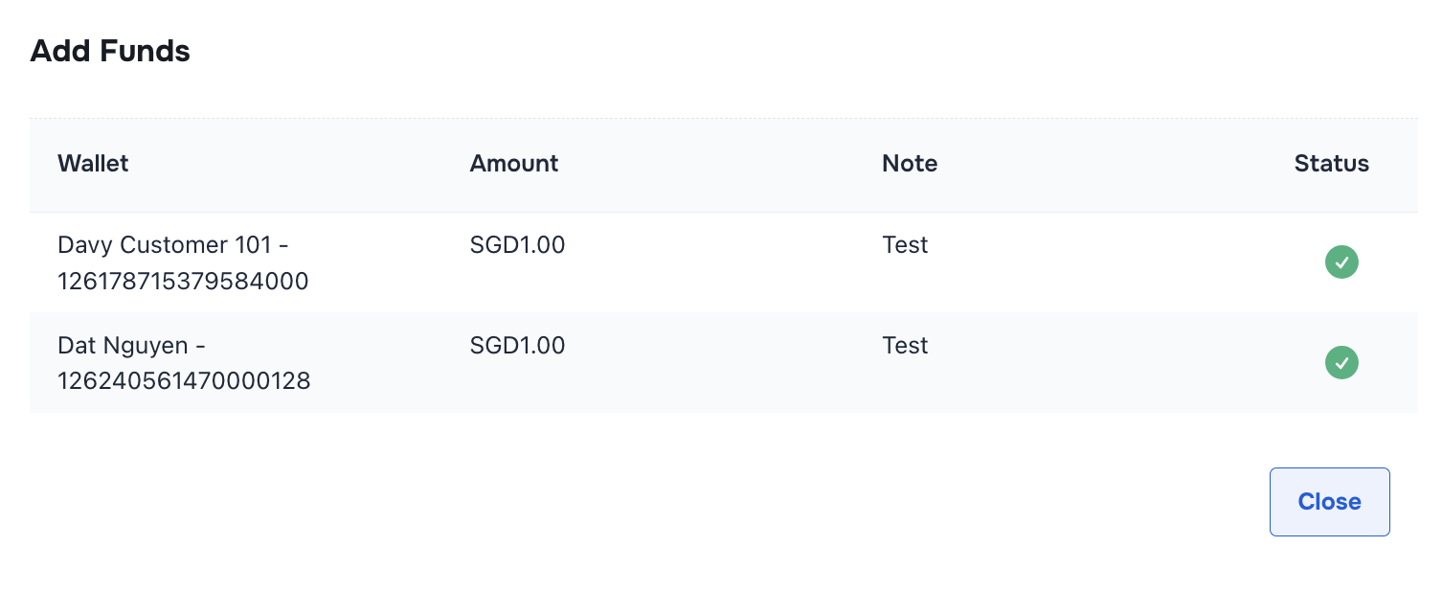The image size is (1442, 592).
Task: Click the Amount column header
Action: [x=513, y=164]
